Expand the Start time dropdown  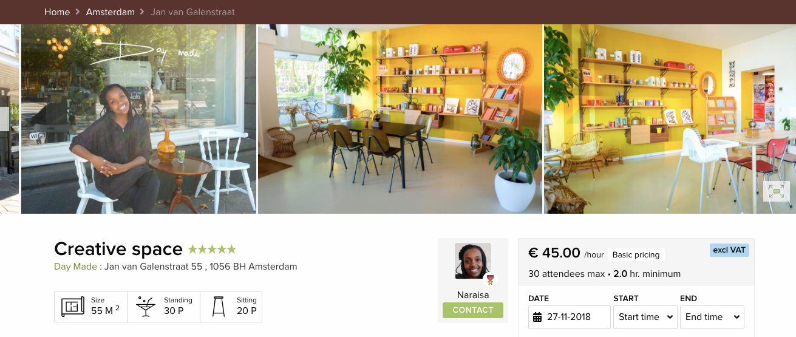point(645,317)
